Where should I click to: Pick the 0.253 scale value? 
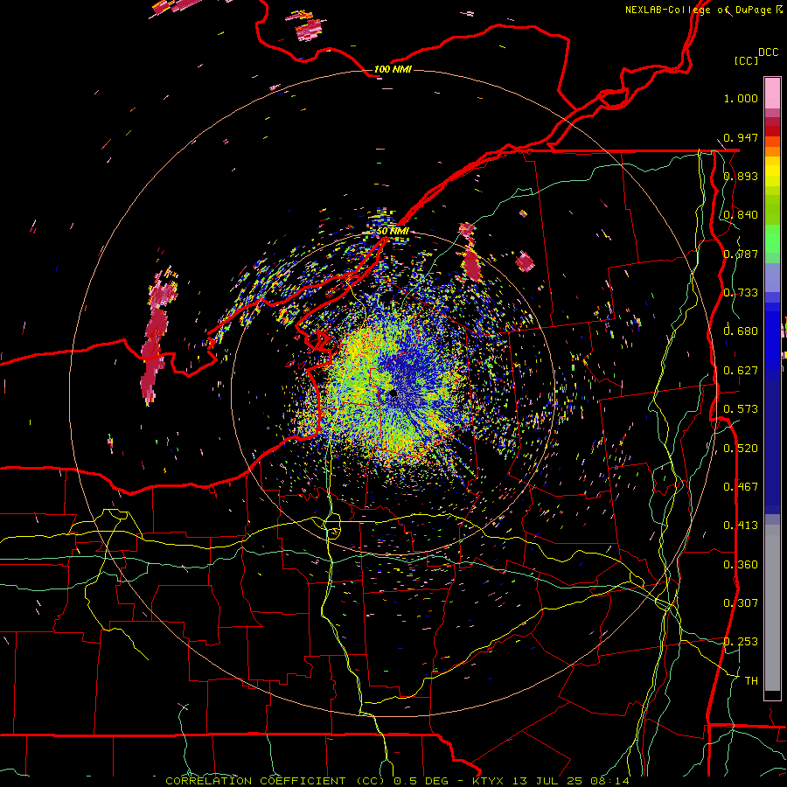click(x=741, y=642)
